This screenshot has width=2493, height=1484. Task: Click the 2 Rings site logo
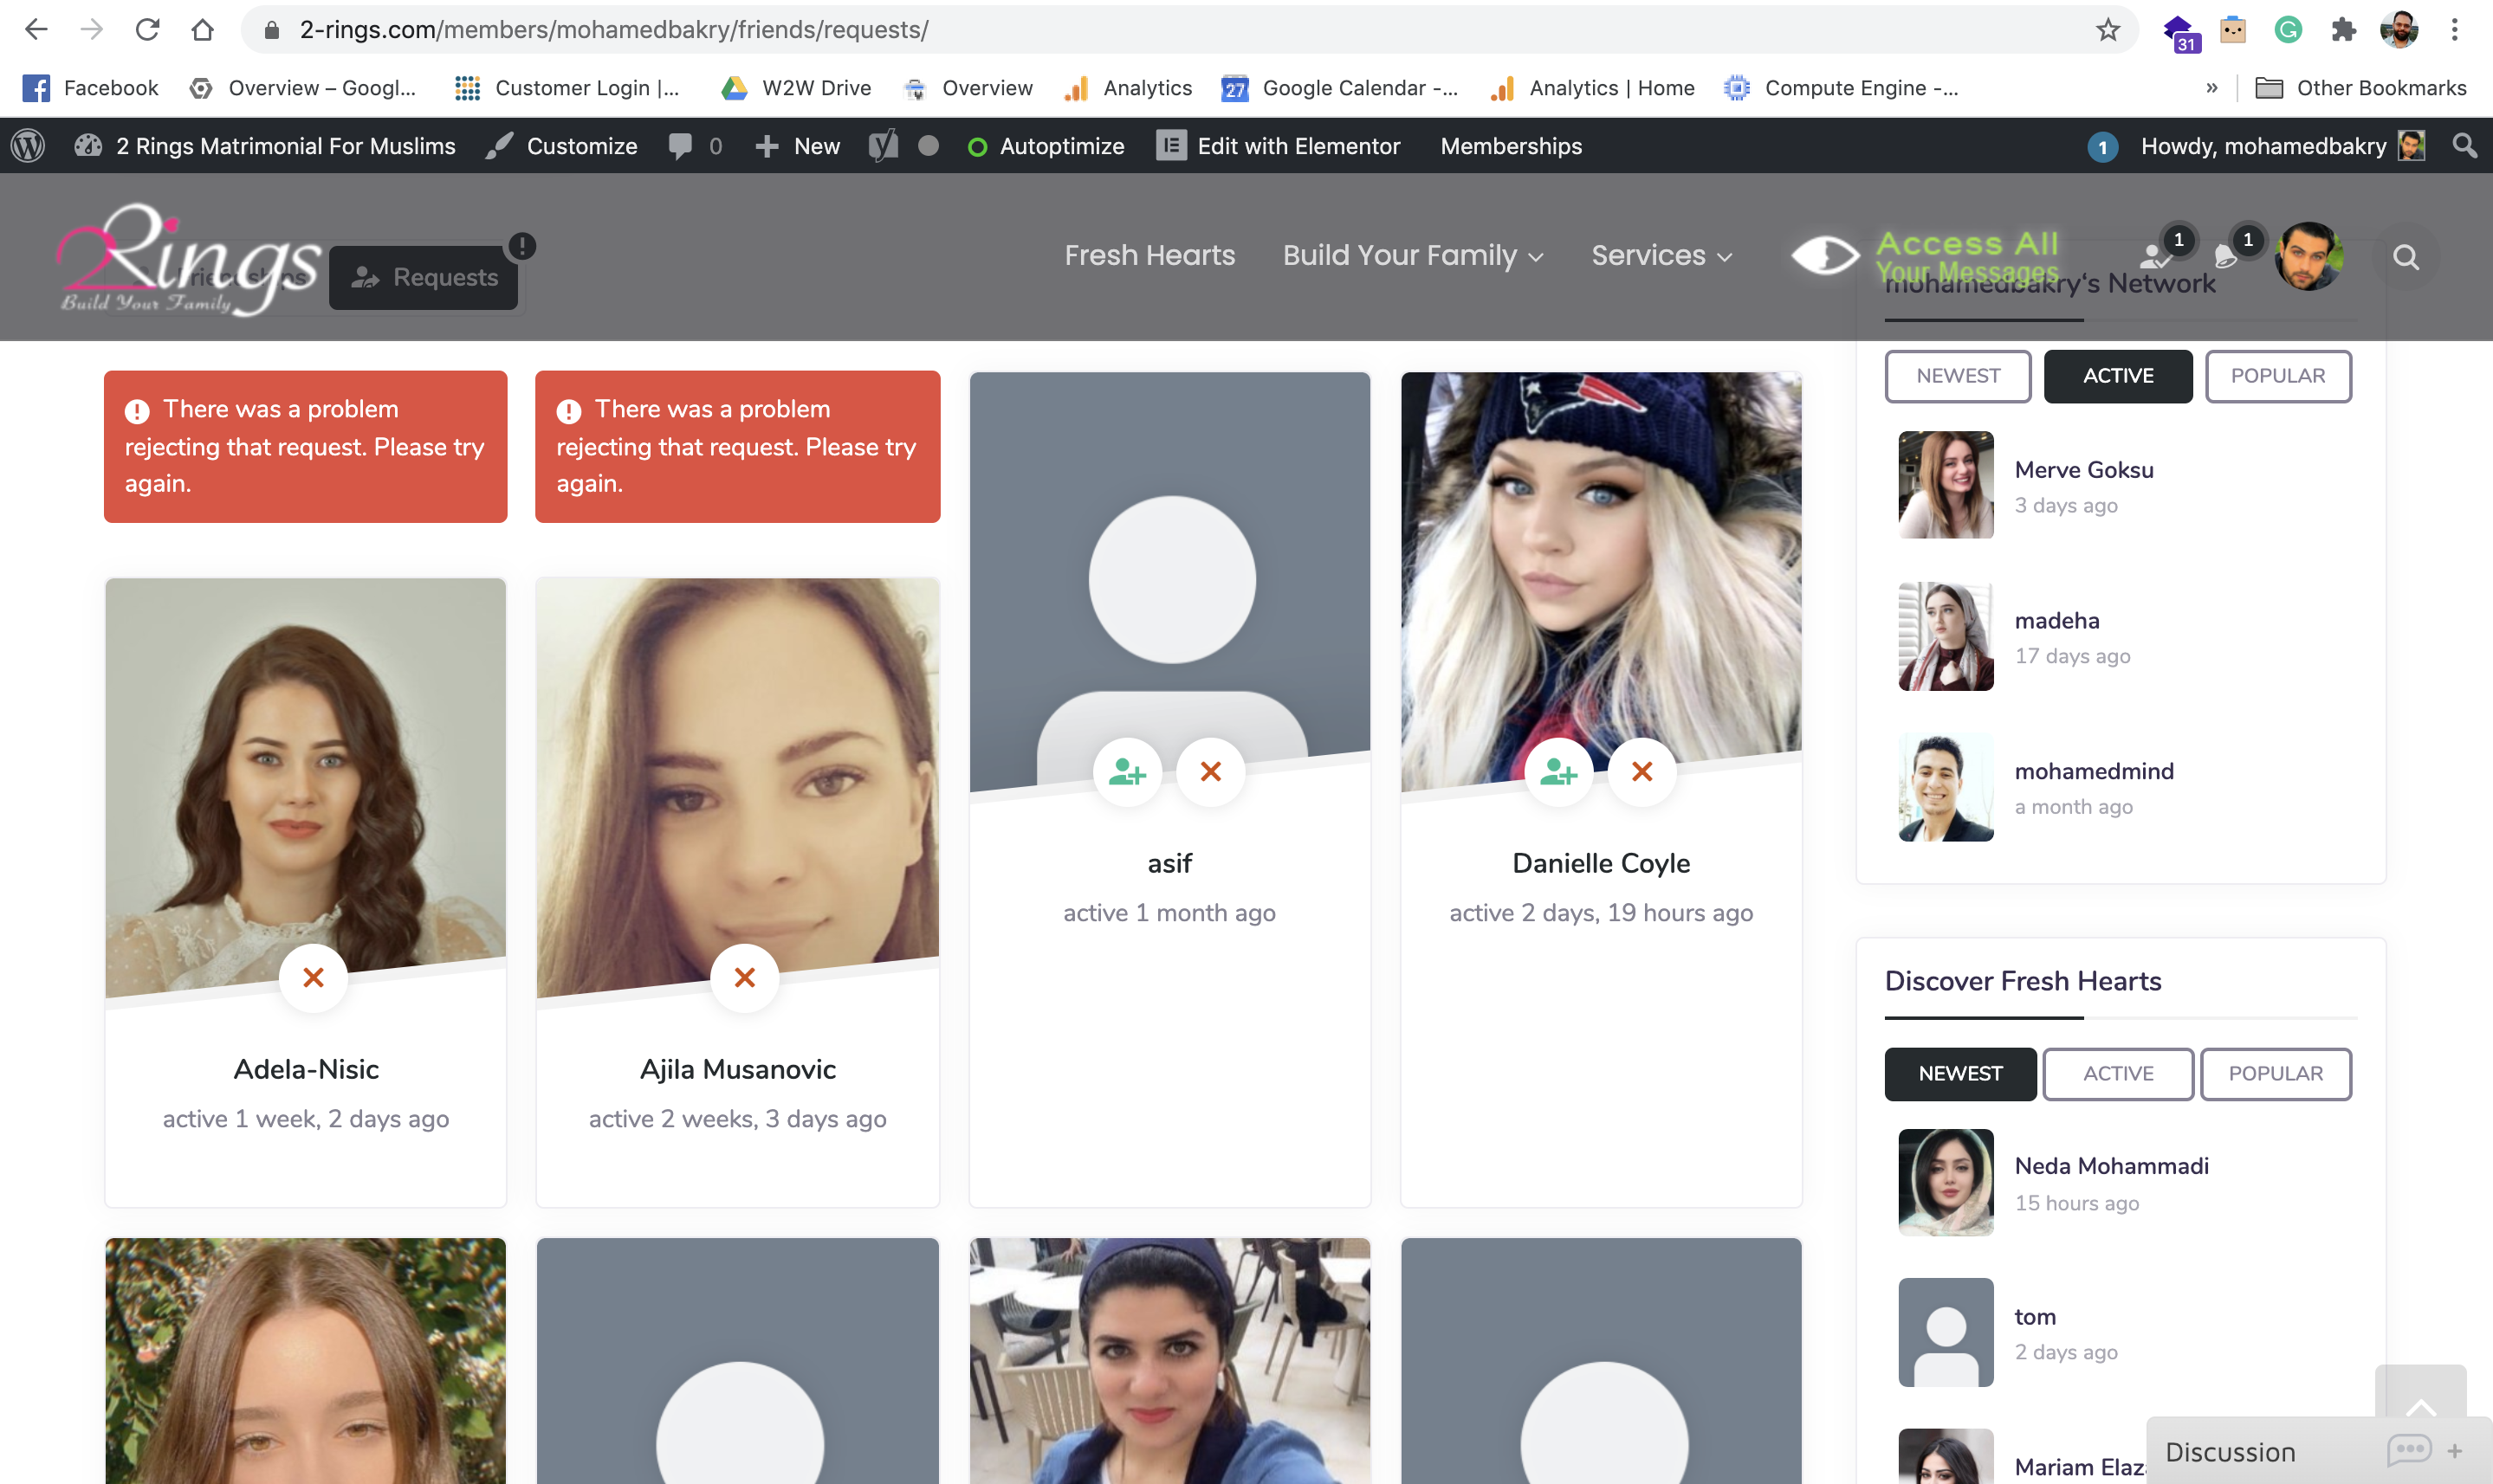(188, 259)
